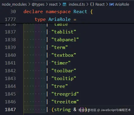134x115 pixels.
Task: Open @types breadcrumb segment
Action: pos(38,4)
